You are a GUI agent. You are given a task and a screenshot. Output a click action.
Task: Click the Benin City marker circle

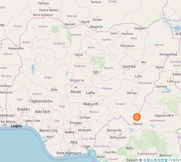(x=49, y=127)
